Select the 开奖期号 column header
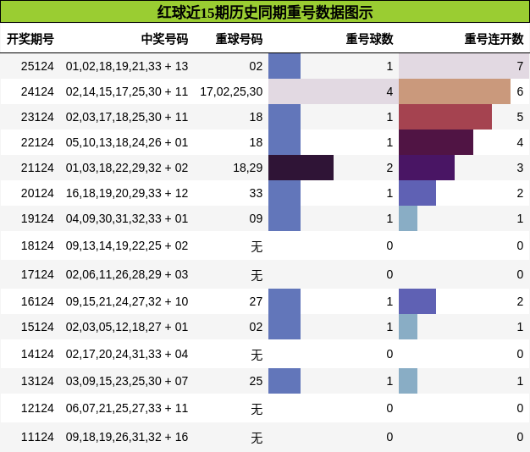The image size is (530, 452). pyautogui.click(x=30, y=39)
